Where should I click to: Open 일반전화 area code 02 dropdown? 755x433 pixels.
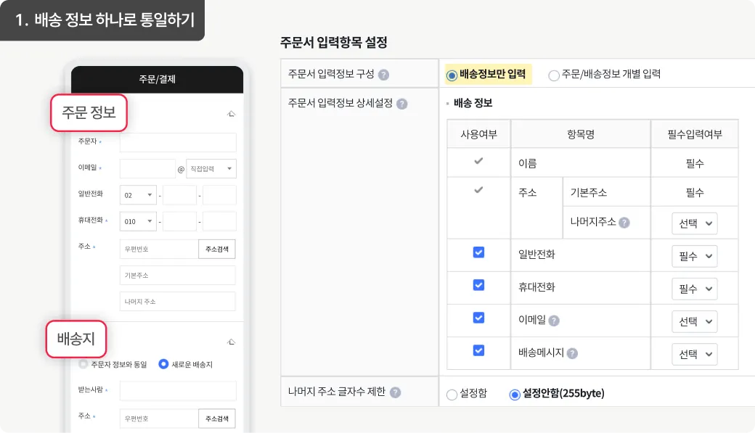point(138,195)
